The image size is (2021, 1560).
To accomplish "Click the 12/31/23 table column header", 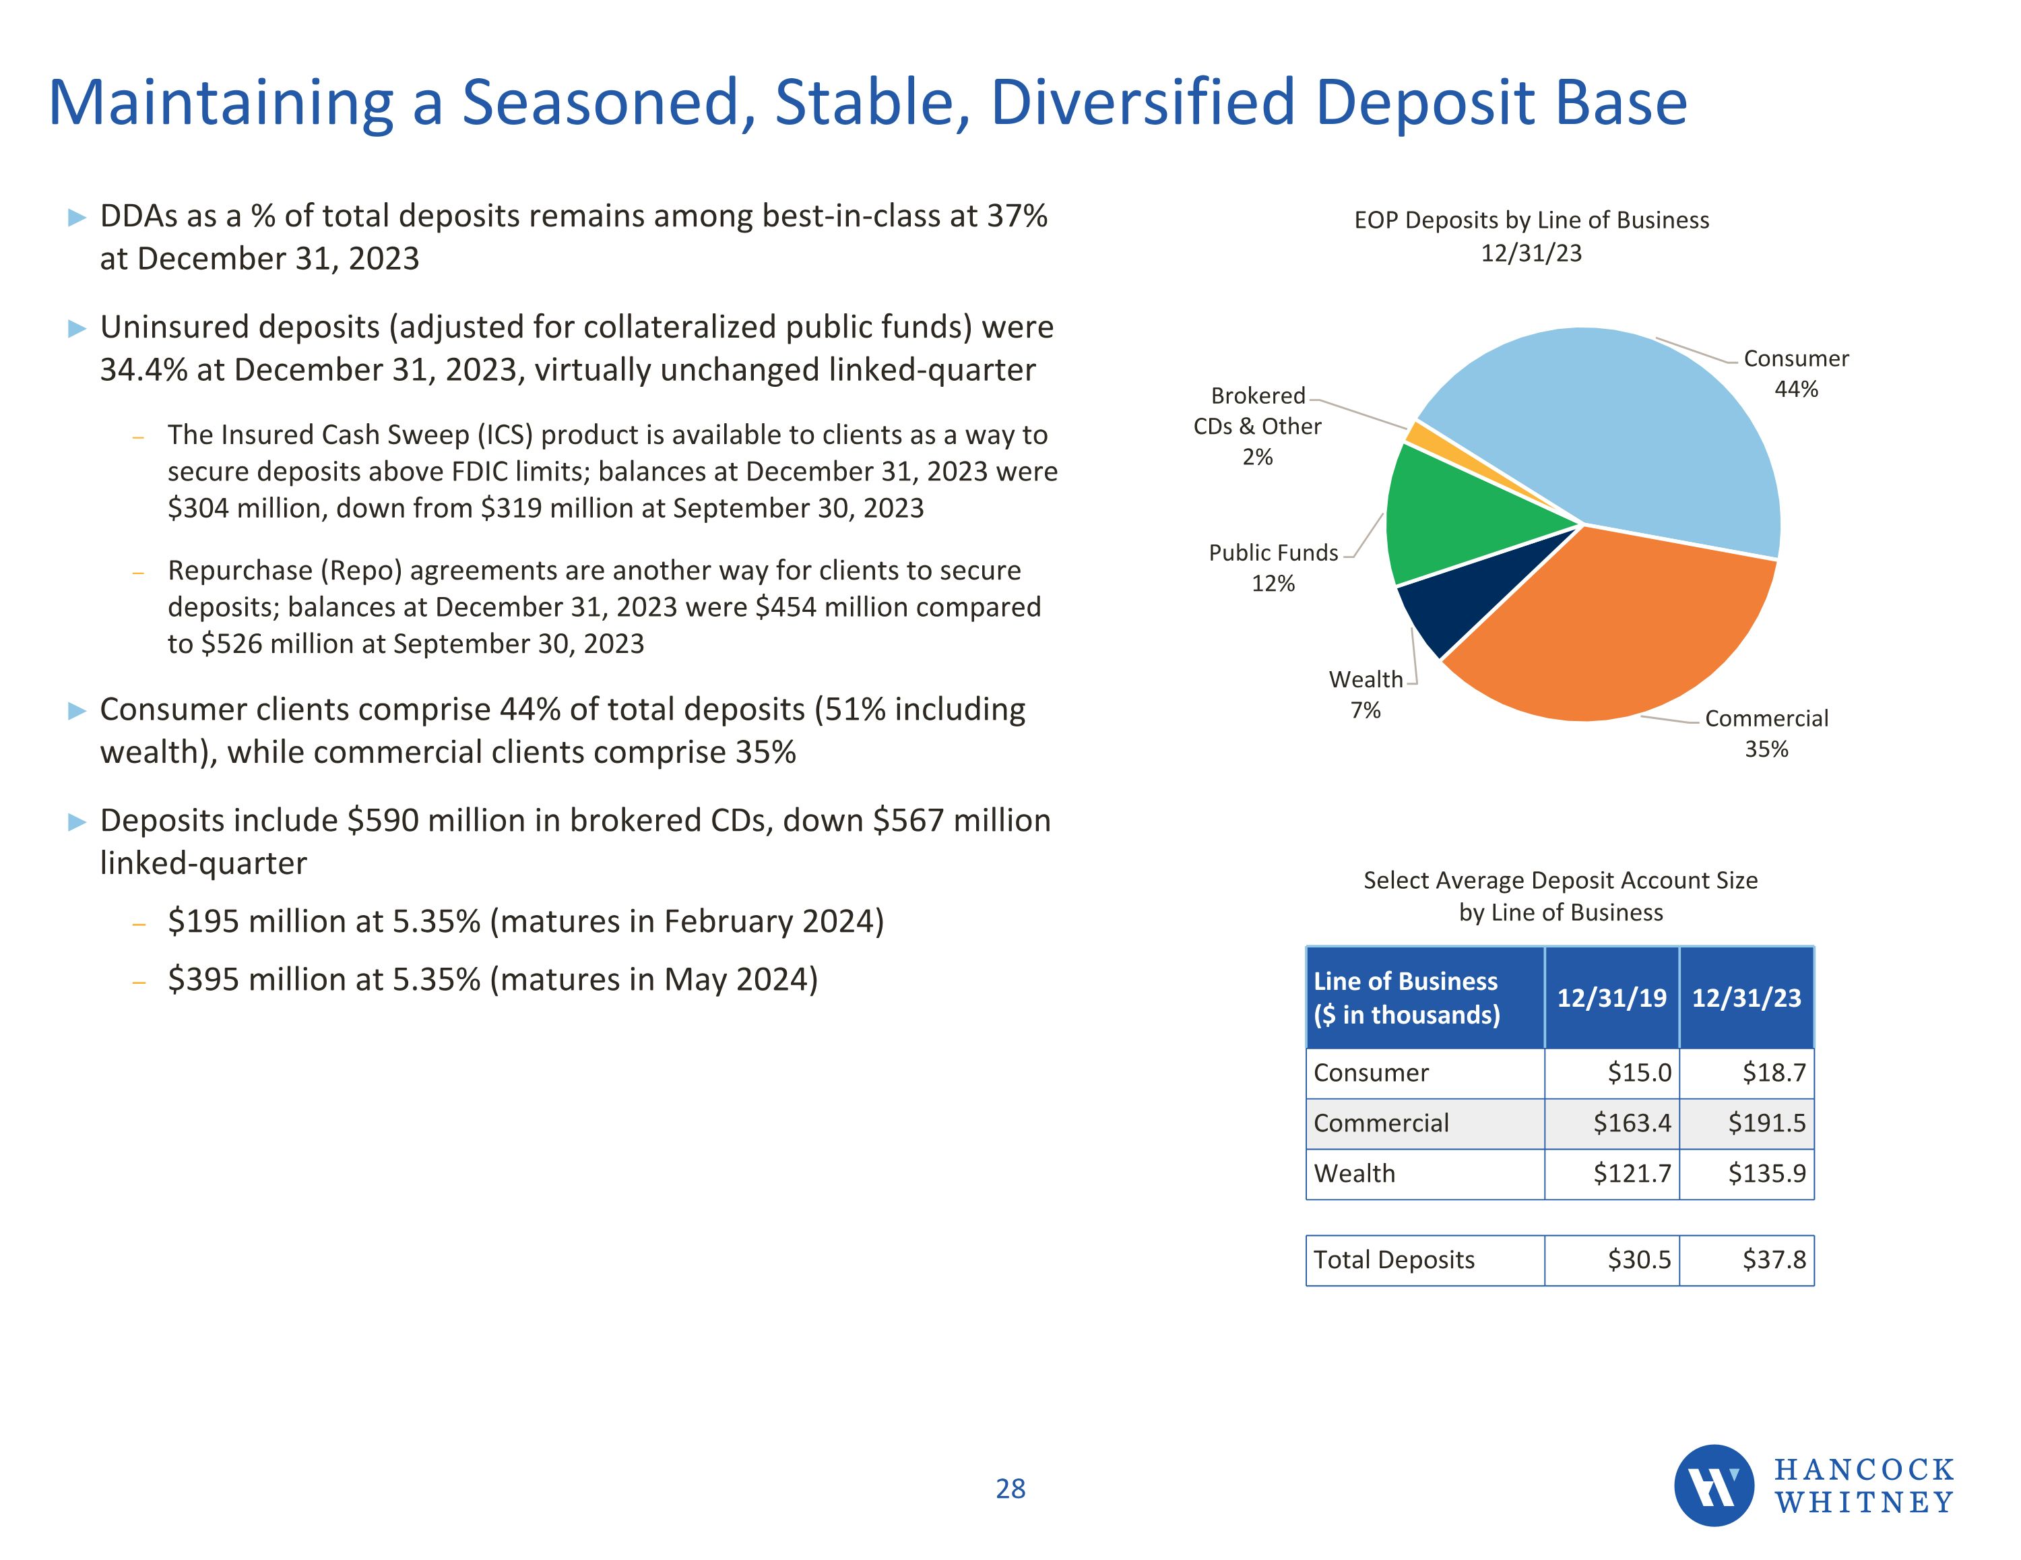I will coord(1746,997).
